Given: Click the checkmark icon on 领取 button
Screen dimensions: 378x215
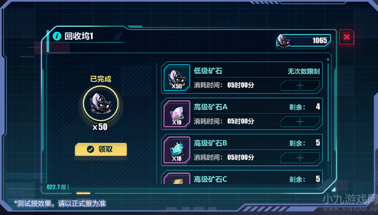Looking at the screenshot, I should [90, 149].
